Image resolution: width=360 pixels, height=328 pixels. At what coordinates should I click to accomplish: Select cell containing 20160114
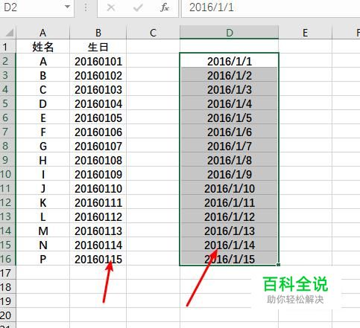(98, 245)
